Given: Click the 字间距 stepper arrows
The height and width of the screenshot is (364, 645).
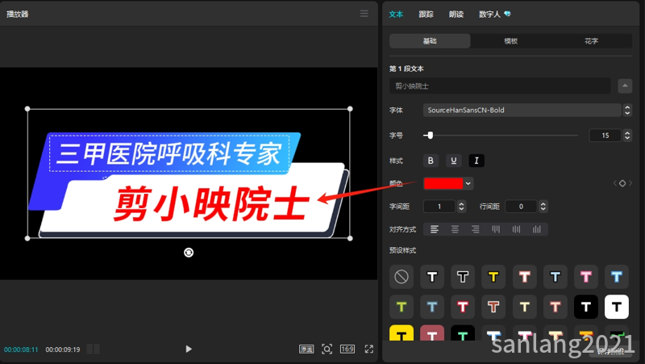Looking at the screenshot, I should click(x=461, y=207).
